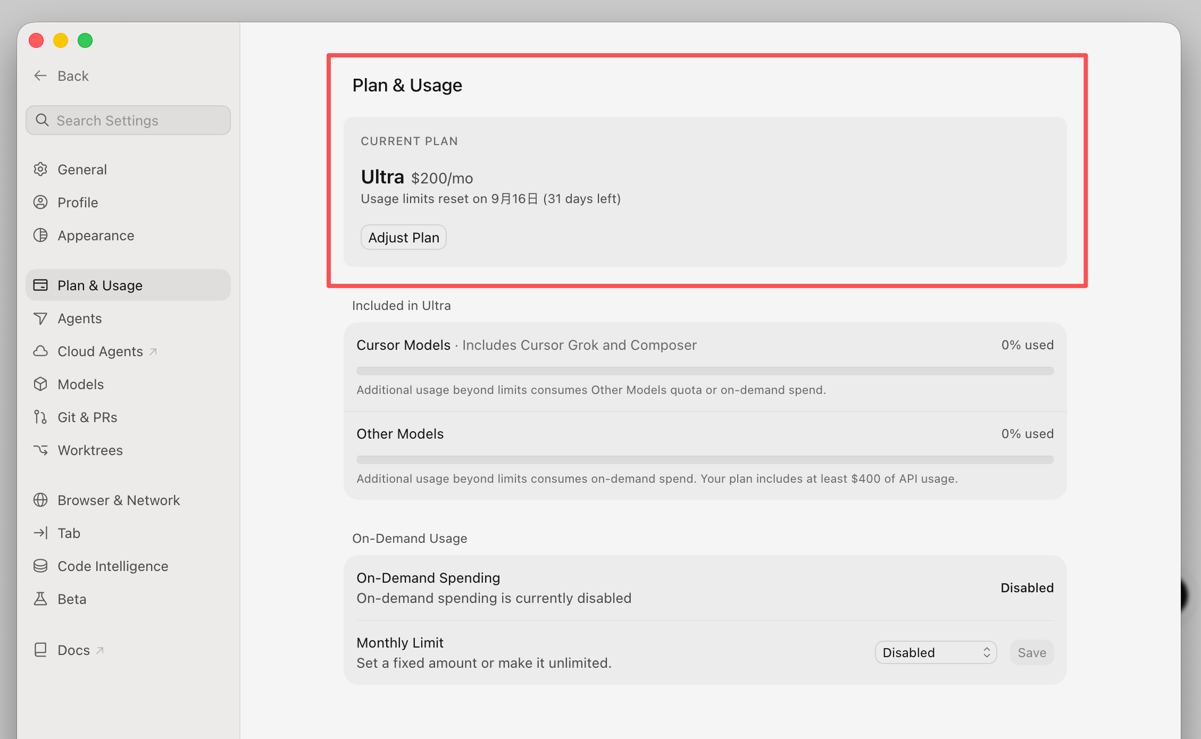1201x739 pixels.
Task: Click the On-Demand Spending title
Action: pyautogui.click(x=428, y=578)
